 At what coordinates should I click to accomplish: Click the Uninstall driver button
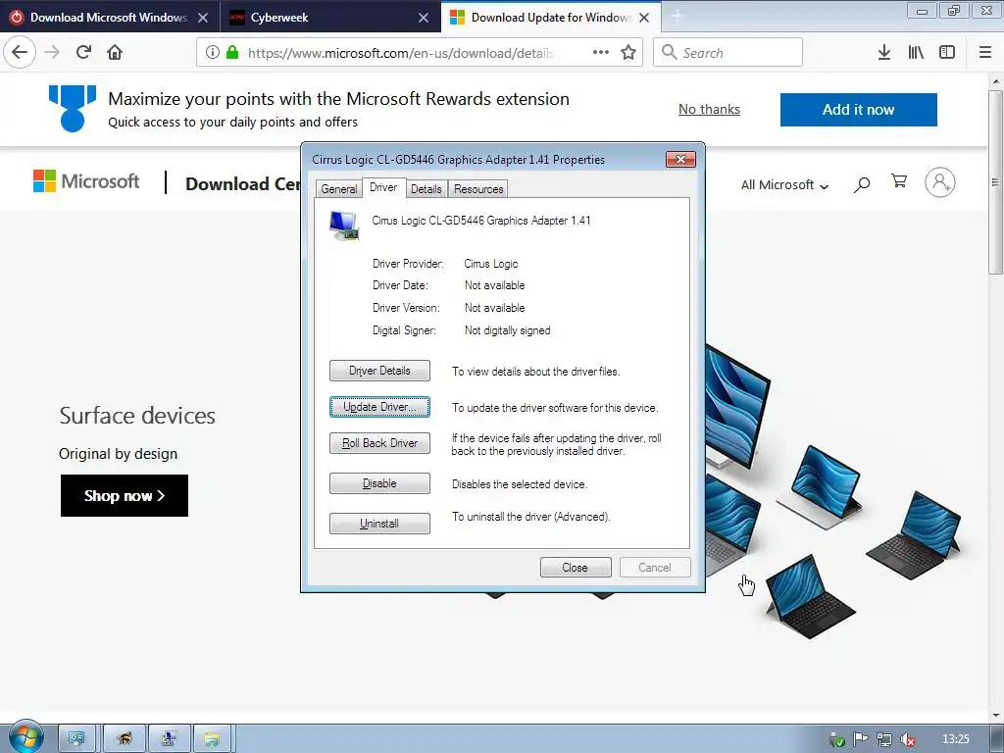pos(379,524)
